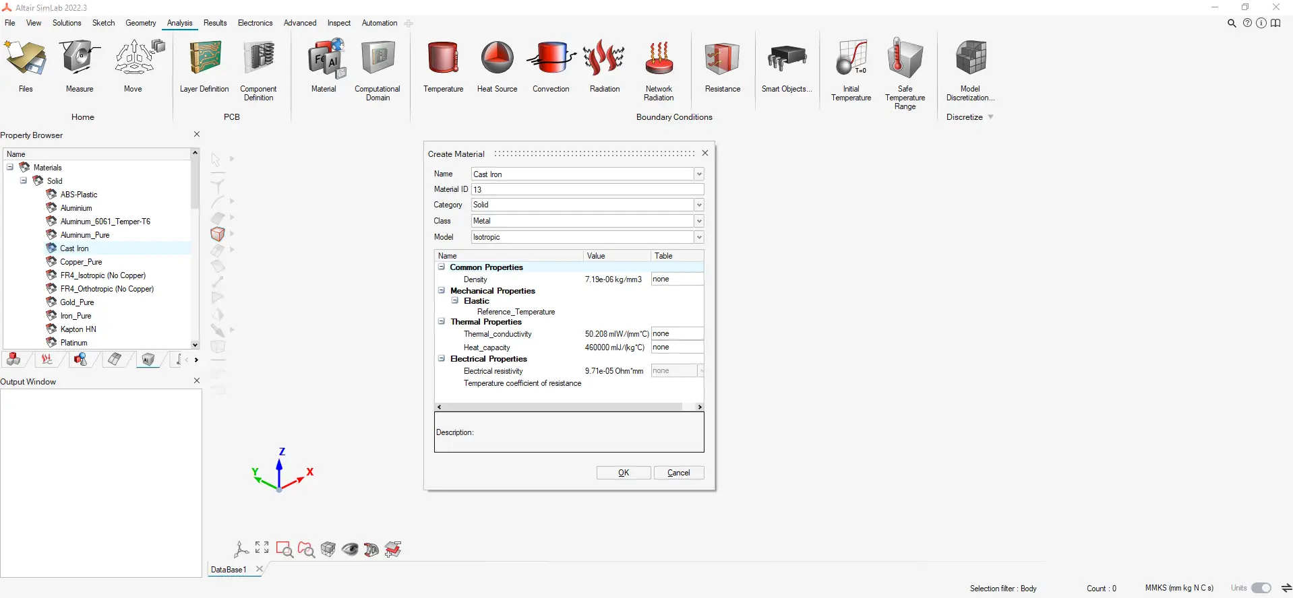Open the Class dropdown showing Metal
Viewport: 1293px width, 598px height.
tap(699, 221)
